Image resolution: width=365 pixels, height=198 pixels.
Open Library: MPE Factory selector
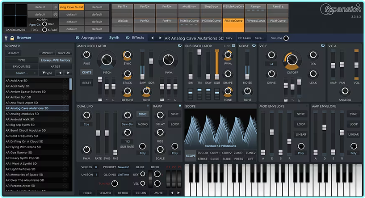pos(56,60)
